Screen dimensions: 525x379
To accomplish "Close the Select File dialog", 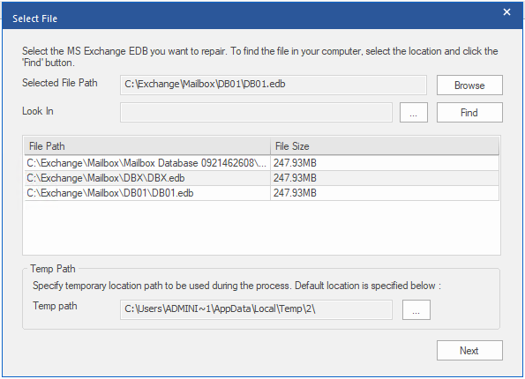I will (x=506, y=12).
